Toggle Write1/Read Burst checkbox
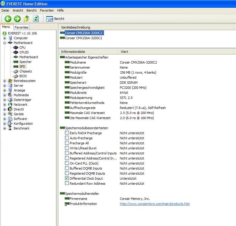236x226 pixels. coord(67,148)
